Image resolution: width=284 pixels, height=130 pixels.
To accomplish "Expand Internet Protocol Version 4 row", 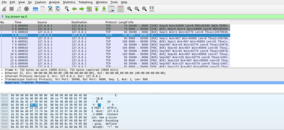I will [2, 76].
